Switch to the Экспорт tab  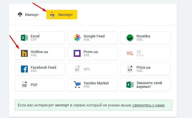62,14
